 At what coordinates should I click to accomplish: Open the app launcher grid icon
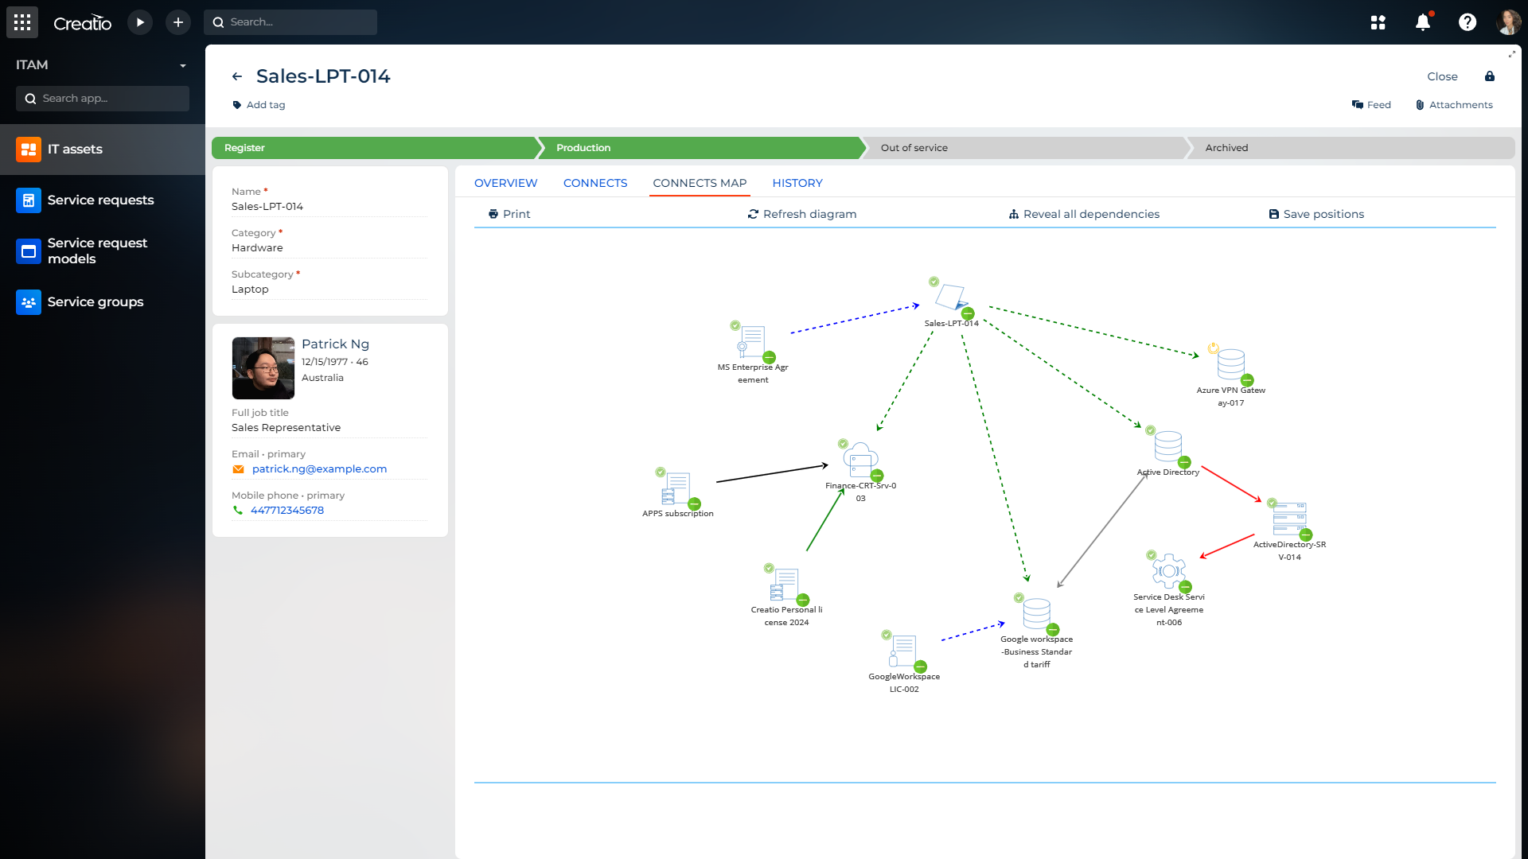pos(22,22)
